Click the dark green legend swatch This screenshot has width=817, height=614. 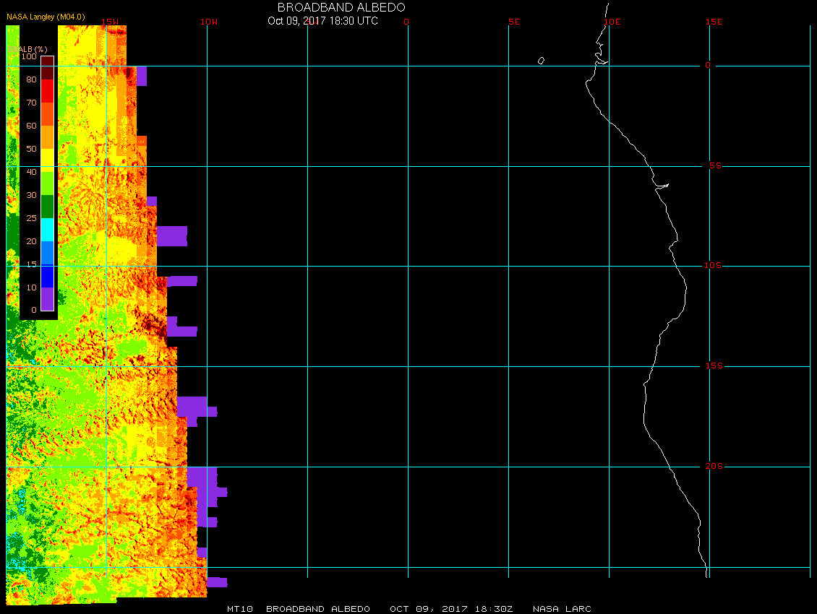coord(47,206)
